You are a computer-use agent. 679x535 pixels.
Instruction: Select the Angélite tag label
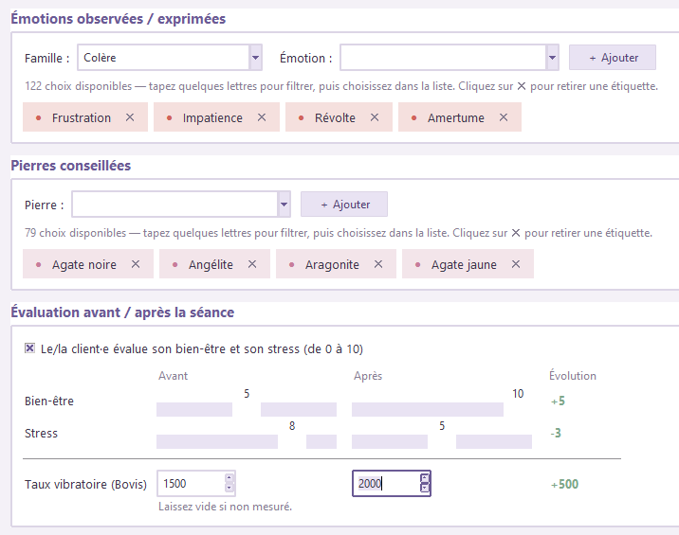[x=211, y=264]
